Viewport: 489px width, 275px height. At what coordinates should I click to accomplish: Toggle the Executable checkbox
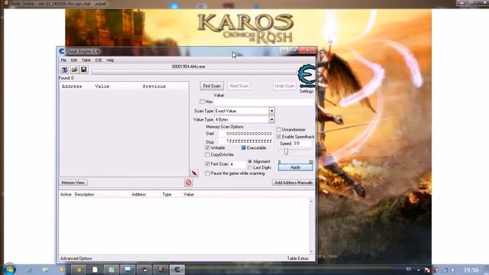click(x=243, y=147)
